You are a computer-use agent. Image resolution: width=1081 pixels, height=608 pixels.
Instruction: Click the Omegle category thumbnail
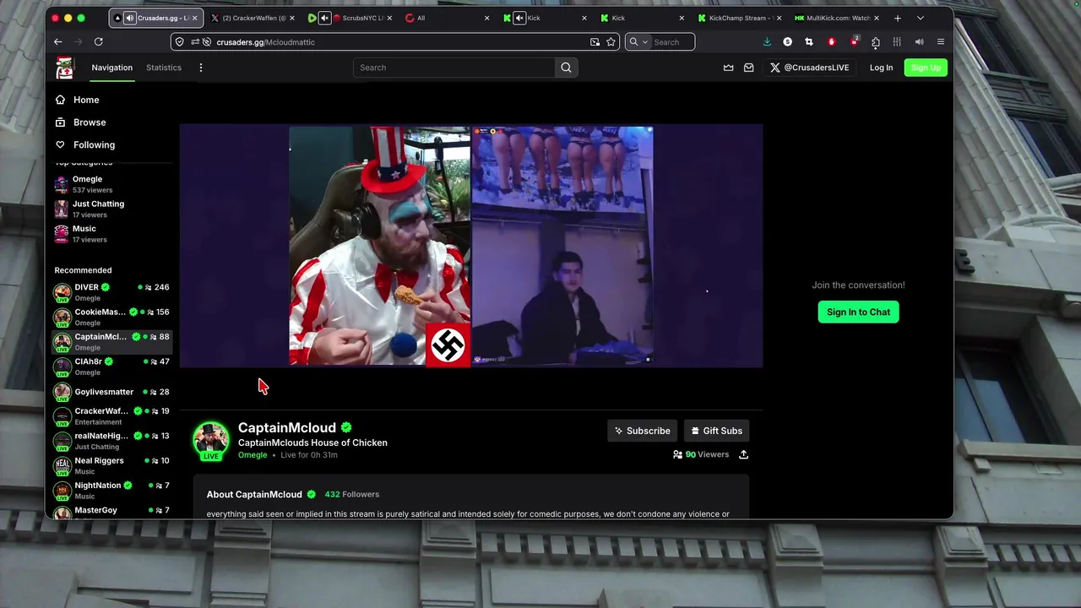tap(62, 184)
